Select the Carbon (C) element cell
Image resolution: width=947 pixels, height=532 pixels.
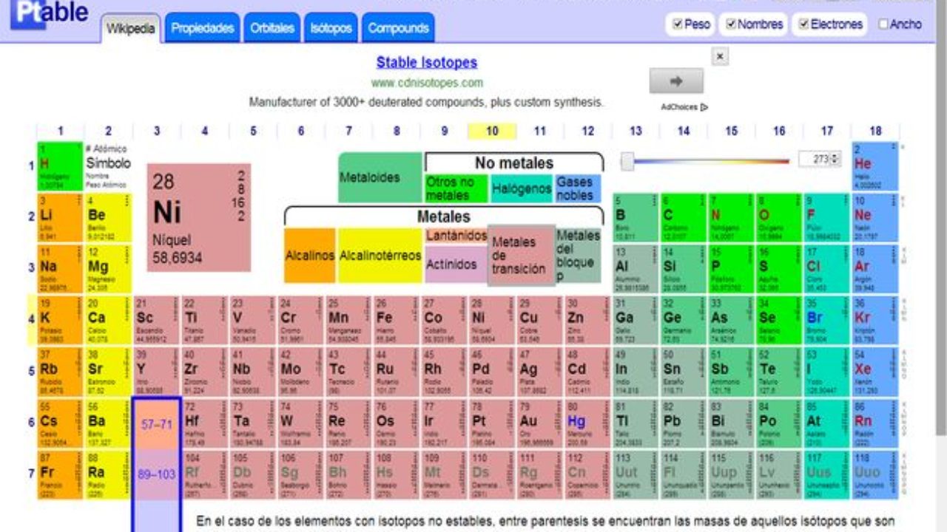coord(681,218)
